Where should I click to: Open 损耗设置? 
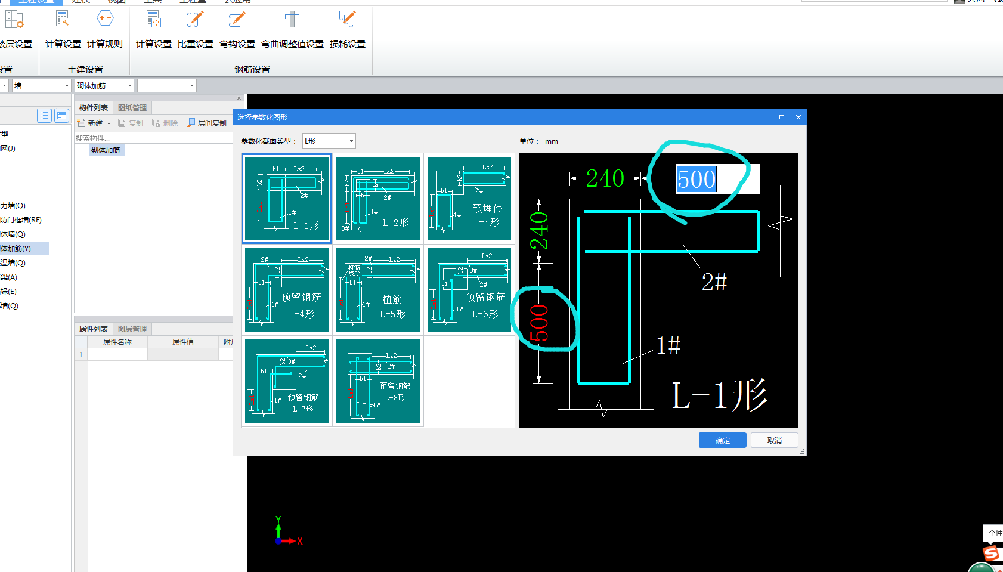tap(347, 30)
